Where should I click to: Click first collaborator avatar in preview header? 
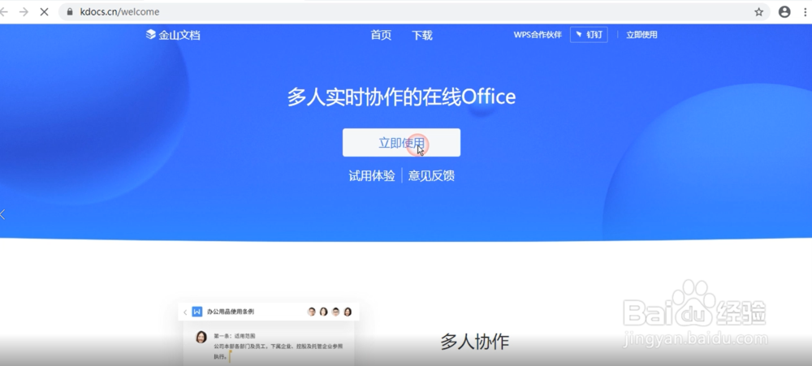tap(312, 312)
